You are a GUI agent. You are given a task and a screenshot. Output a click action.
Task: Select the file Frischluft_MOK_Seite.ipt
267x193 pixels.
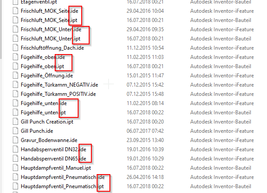click(49, 20)
